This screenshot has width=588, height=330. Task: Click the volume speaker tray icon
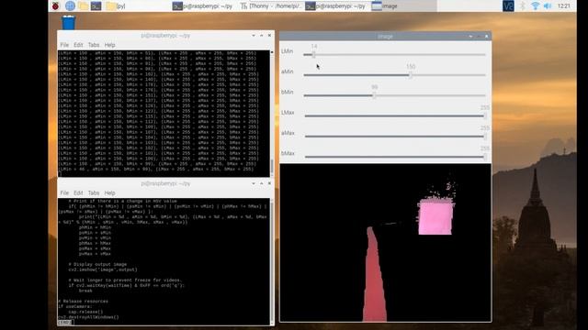pyautogui.click(x=548, y=5)
